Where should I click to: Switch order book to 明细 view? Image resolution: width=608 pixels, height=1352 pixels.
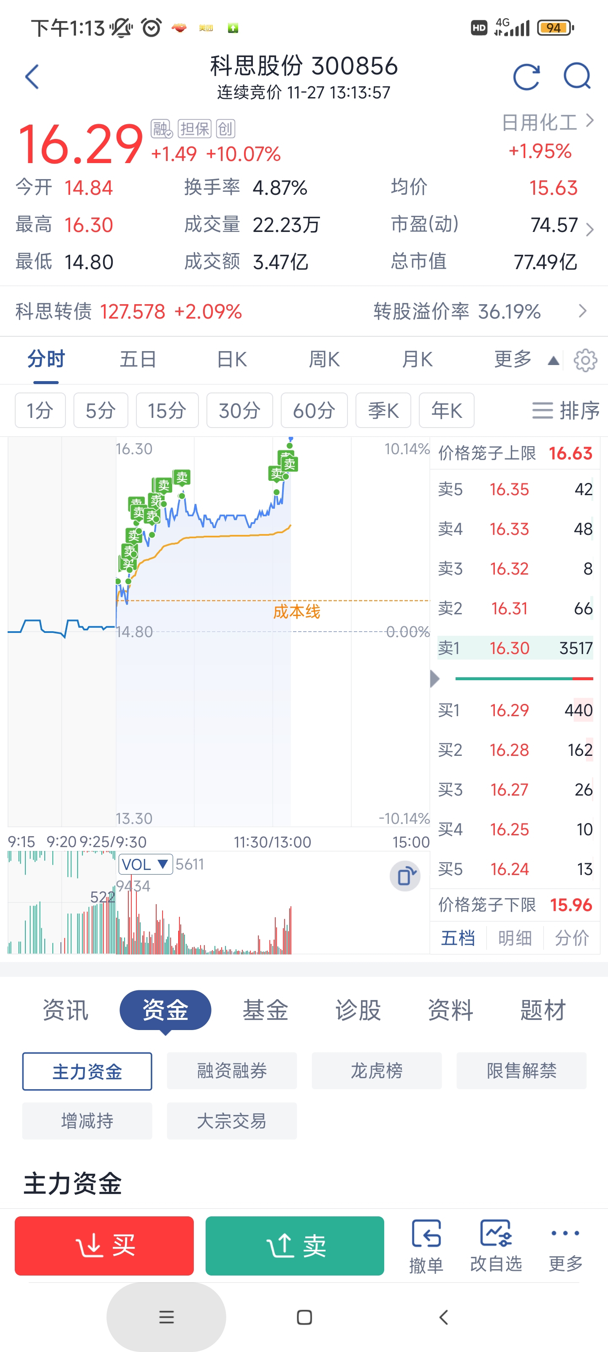click(515, 938)
